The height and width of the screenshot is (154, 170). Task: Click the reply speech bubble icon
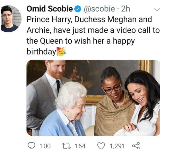point(32,146)
